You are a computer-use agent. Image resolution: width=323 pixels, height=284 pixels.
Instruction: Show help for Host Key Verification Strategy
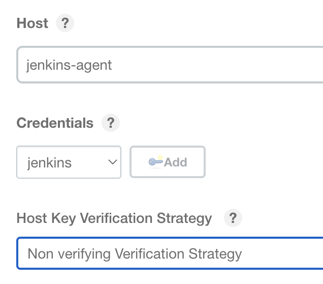pos(233,218)
